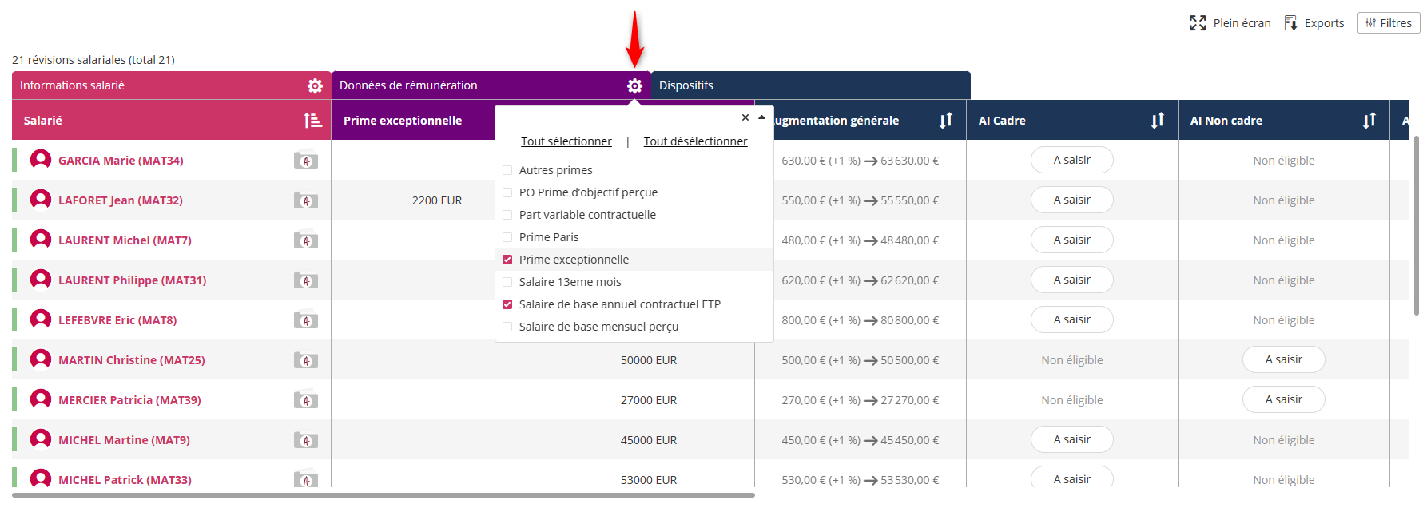Viewport: 1423px width, 508px height.
Task: Click gear icon in Données de rémunération header
Action: pyautogui.click(x=634, y=85)
